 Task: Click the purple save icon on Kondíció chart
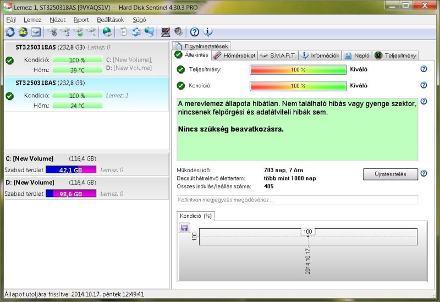[x=184, y=228]
